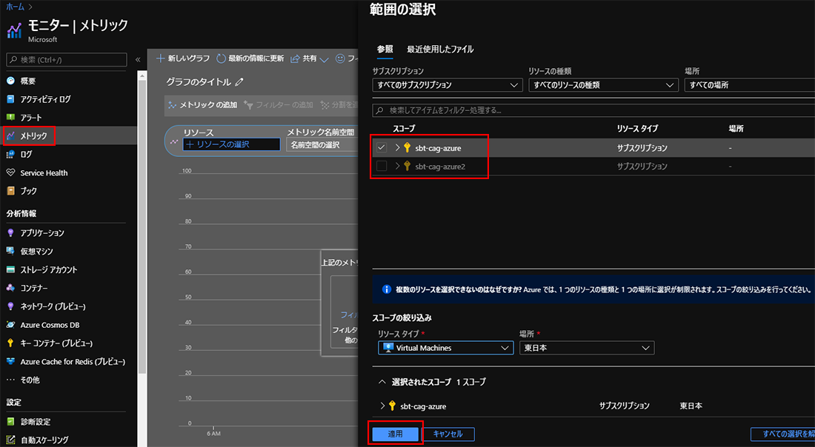Open the 概要 overview icon in sidebar
Screen dimensions: 815x447
click(10, 81)
